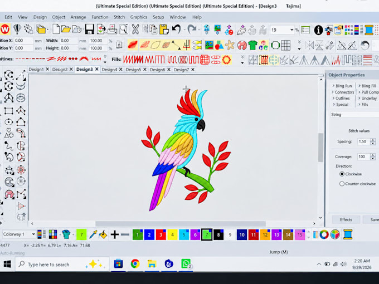Select color swatch 13 purple
The width and height of the screenshot is (379, 284).
click(x=276, y=234)
